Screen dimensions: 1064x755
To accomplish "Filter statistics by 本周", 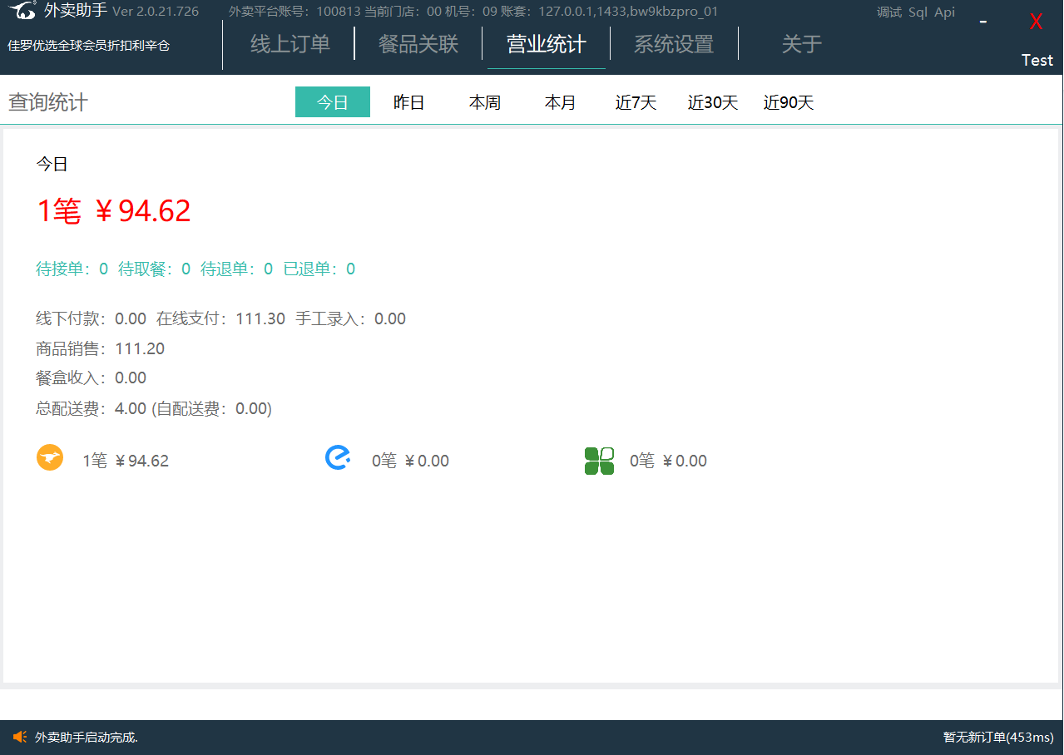I will click(485, 102).
